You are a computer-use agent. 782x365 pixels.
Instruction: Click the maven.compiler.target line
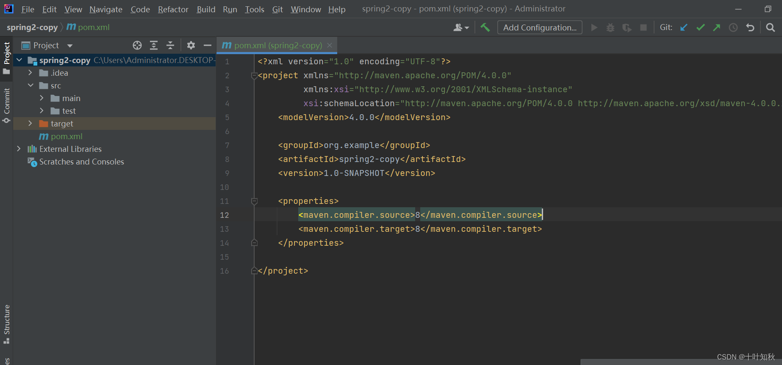(x=420, y=229)
